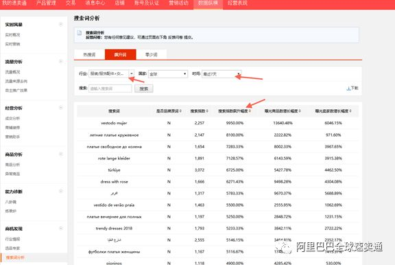395x265 pixels.
Task: Sort by 搜索指数飙升幅度 column arrows
Action: [250, 111]
